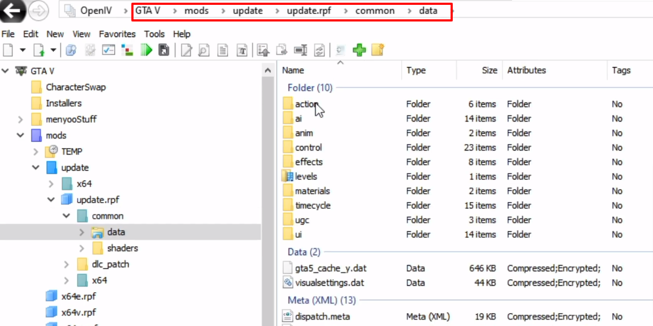Expand the dlc_patch tree node

(x=66, y=264)
